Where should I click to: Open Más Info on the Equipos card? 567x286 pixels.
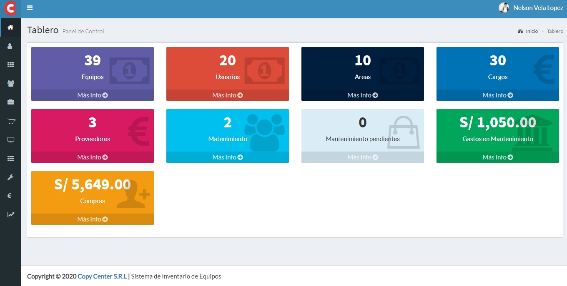pyautogui.click(x=92, y=95)
